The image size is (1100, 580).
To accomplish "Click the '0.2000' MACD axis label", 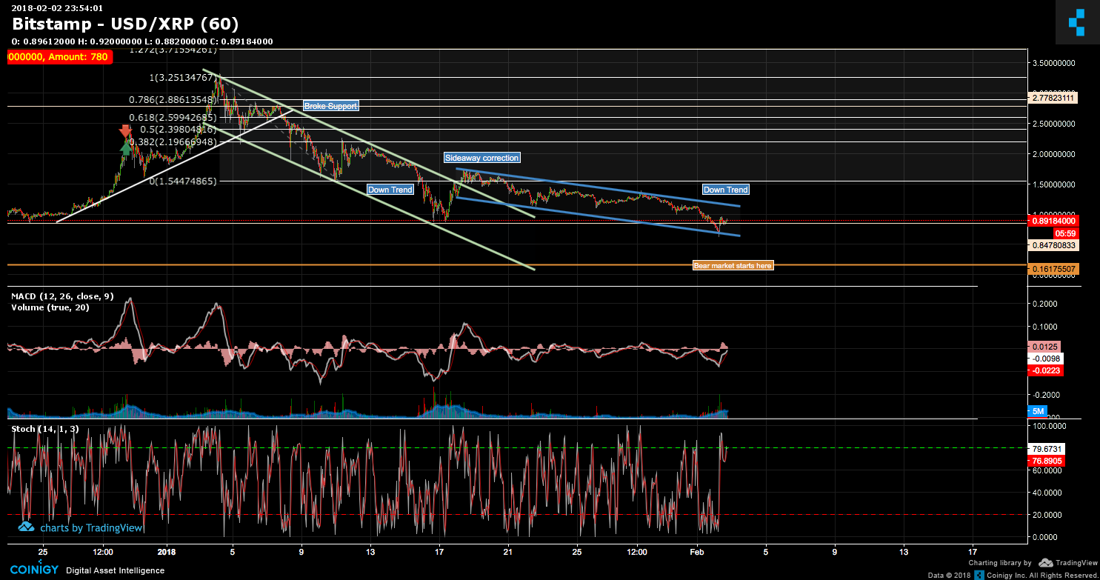I will point(1046,304).
